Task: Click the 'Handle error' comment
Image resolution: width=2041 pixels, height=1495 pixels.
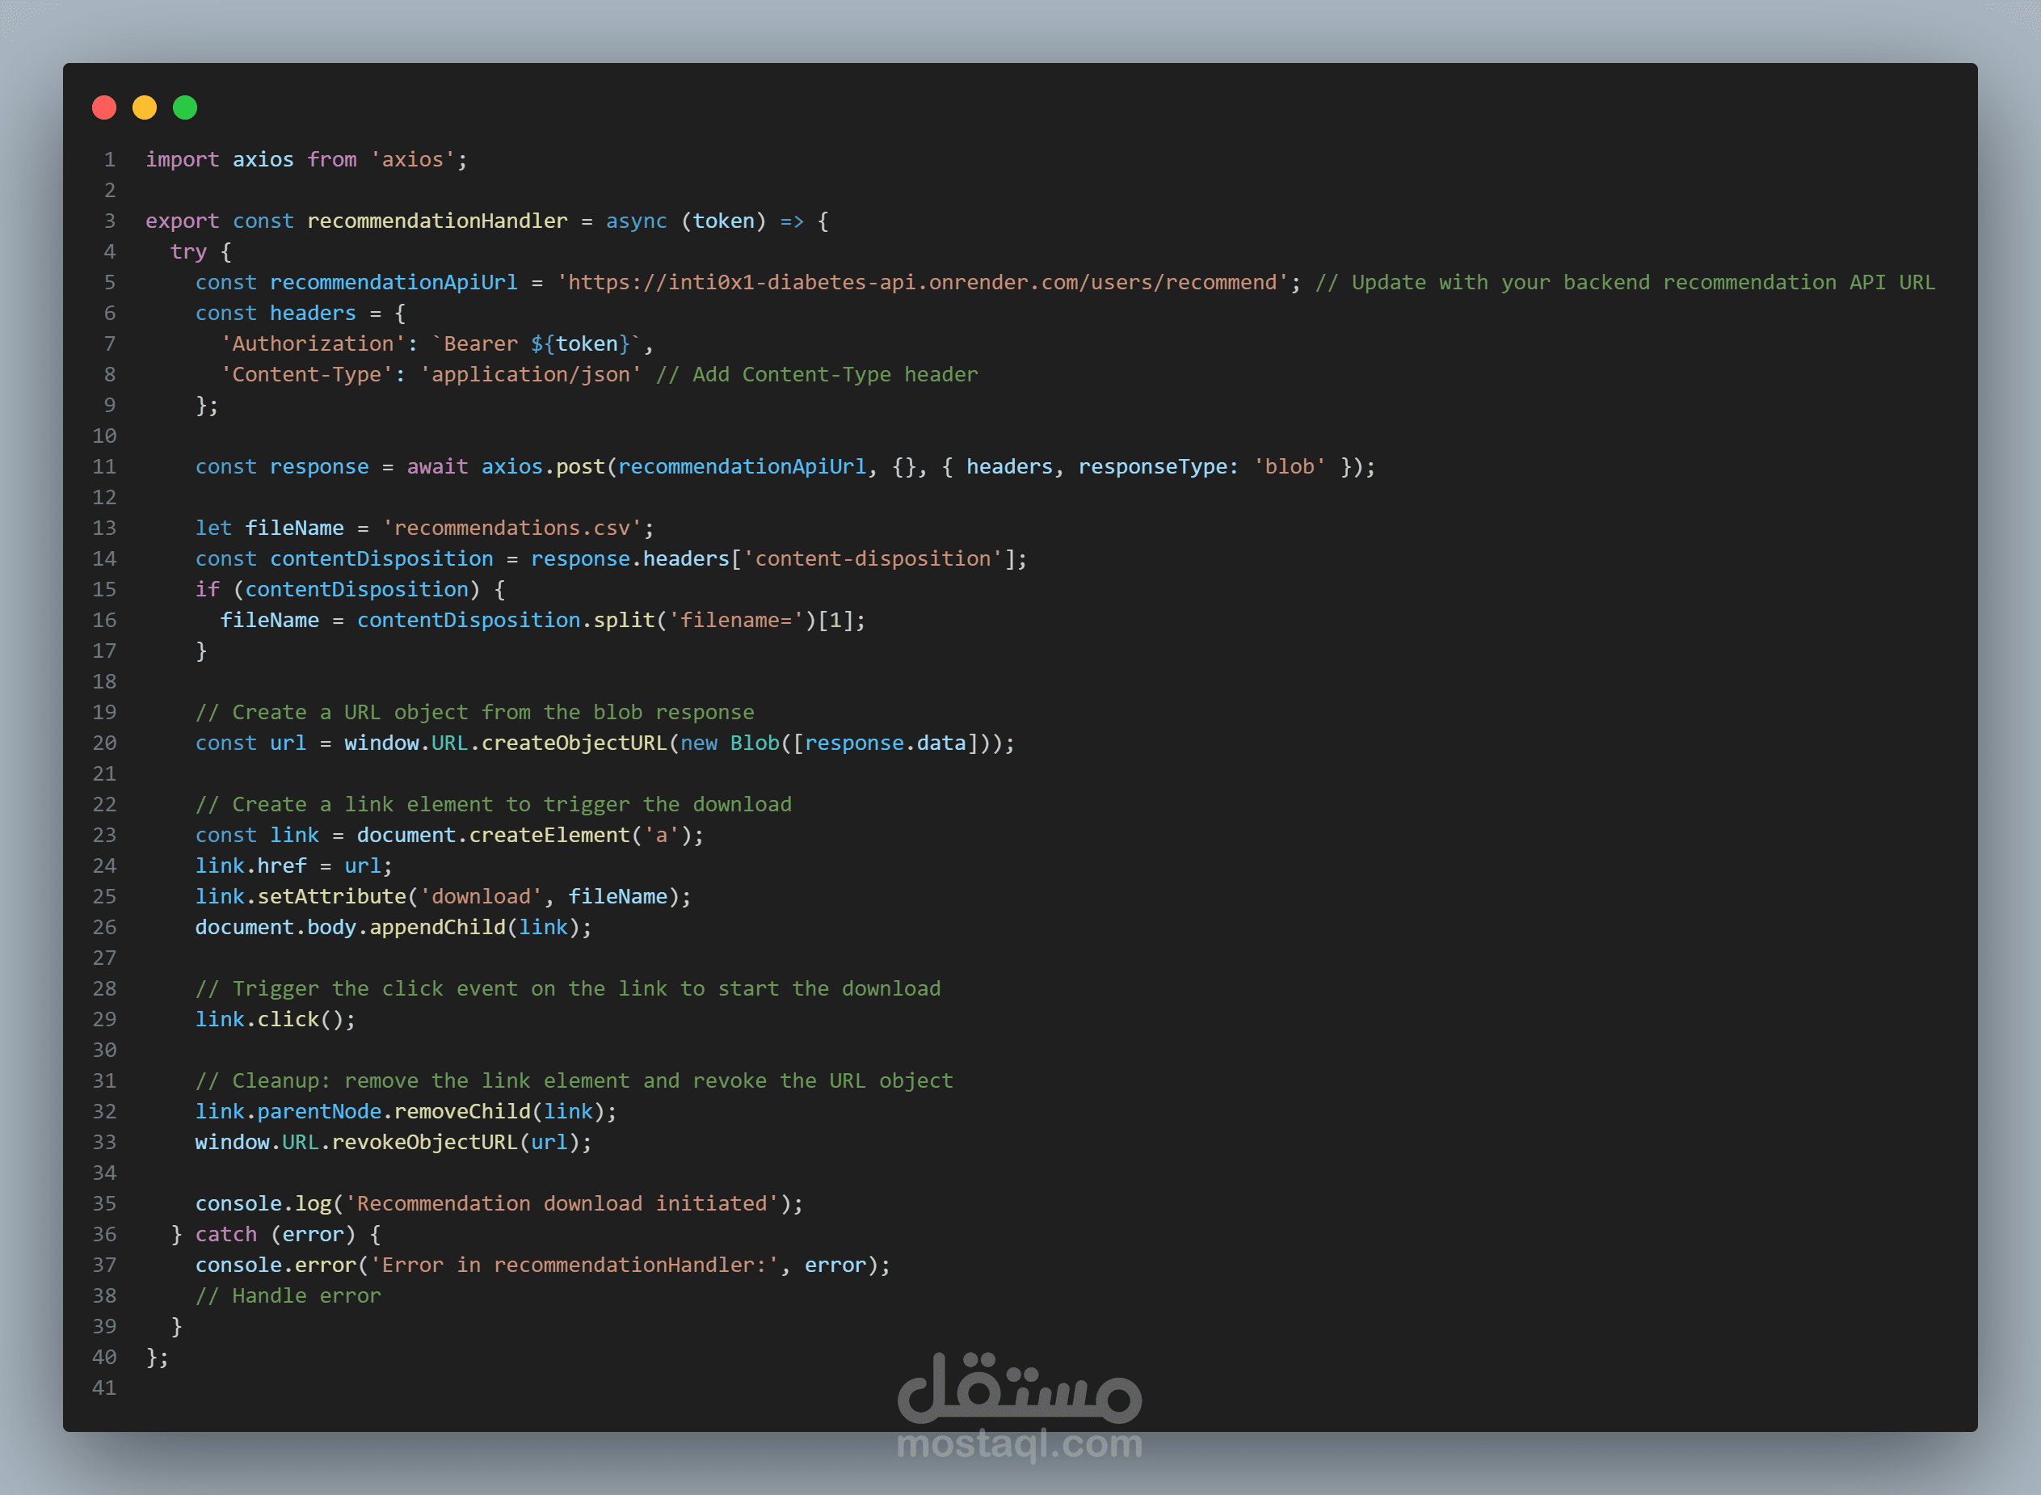Action: (288, 1296)
